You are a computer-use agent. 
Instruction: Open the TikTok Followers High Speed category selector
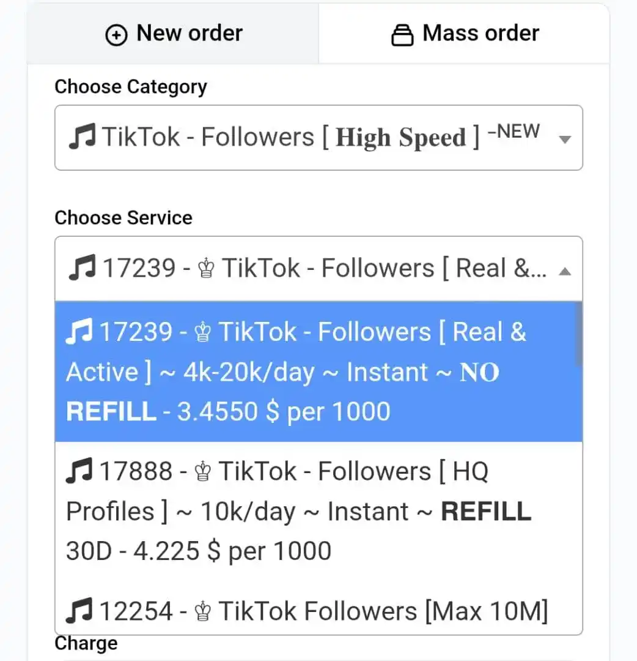pyautogui.click(x=318, y=138)
